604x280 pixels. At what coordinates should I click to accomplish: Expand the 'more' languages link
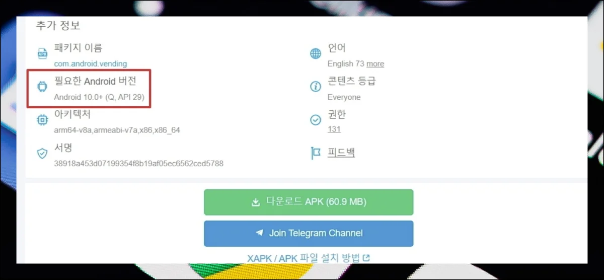(x=375, y=64)
